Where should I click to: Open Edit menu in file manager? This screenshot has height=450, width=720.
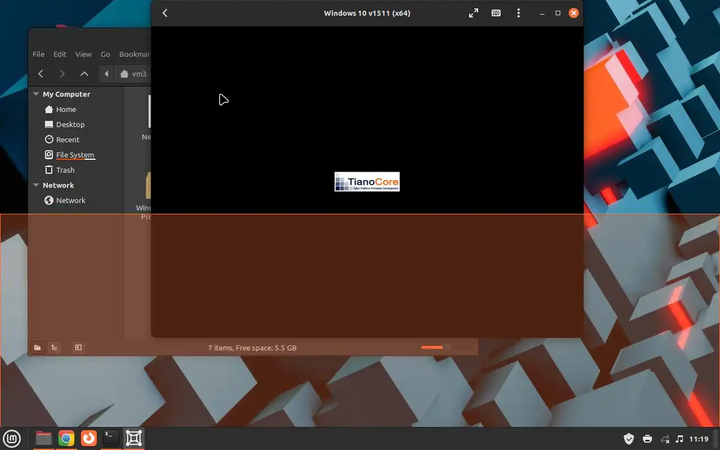(60, 54)
